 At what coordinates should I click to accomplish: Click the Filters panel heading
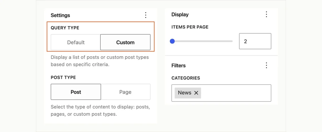pos(179,66)
